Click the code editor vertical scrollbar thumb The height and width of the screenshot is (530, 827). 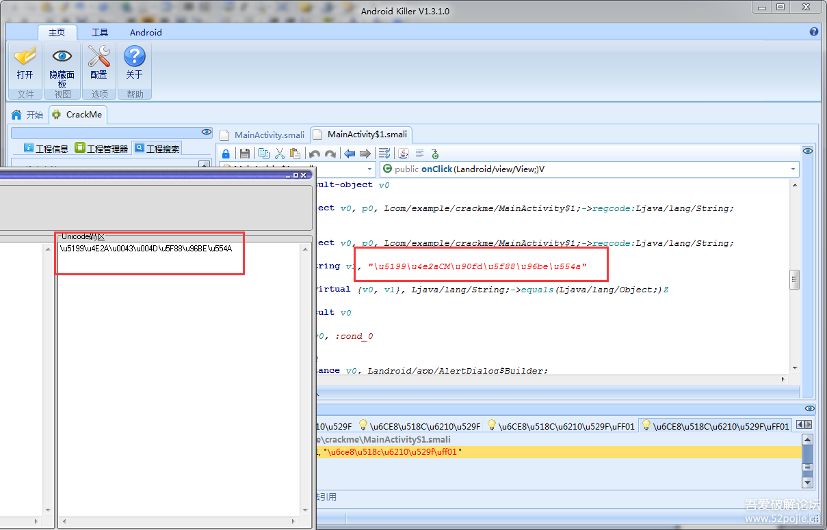(794, 279)
